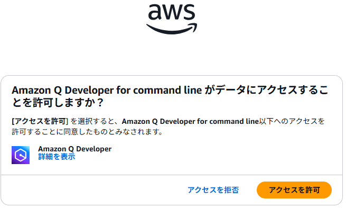Image resolution: width=346 pixels, height=208 pixels.
Task: Click the text 以下へのアクセスを in the description
Action: [x=292, y=121]
